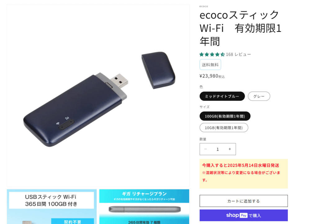The height and width of the screenshot is (224, 318).
Task: Select グレー color option
Action: 259,96
